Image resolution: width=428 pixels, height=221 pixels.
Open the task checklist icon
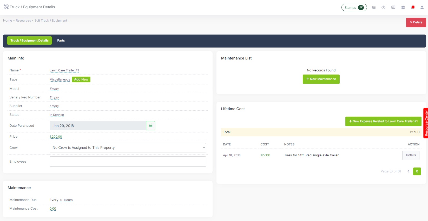tap(374, 8)
